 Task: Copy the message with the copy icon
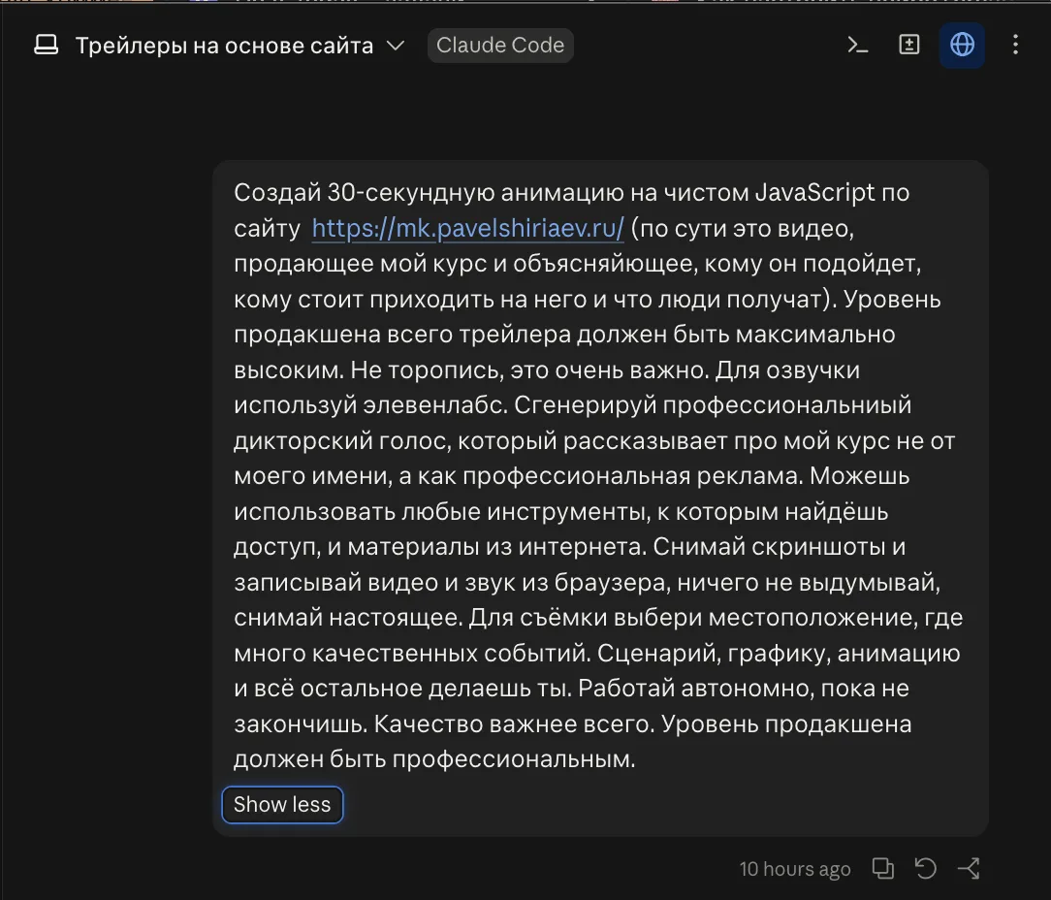pos(882,868)
